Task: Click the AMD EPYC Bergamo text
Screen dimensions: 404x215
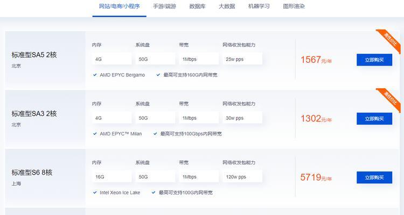Action: click(122, 75)
